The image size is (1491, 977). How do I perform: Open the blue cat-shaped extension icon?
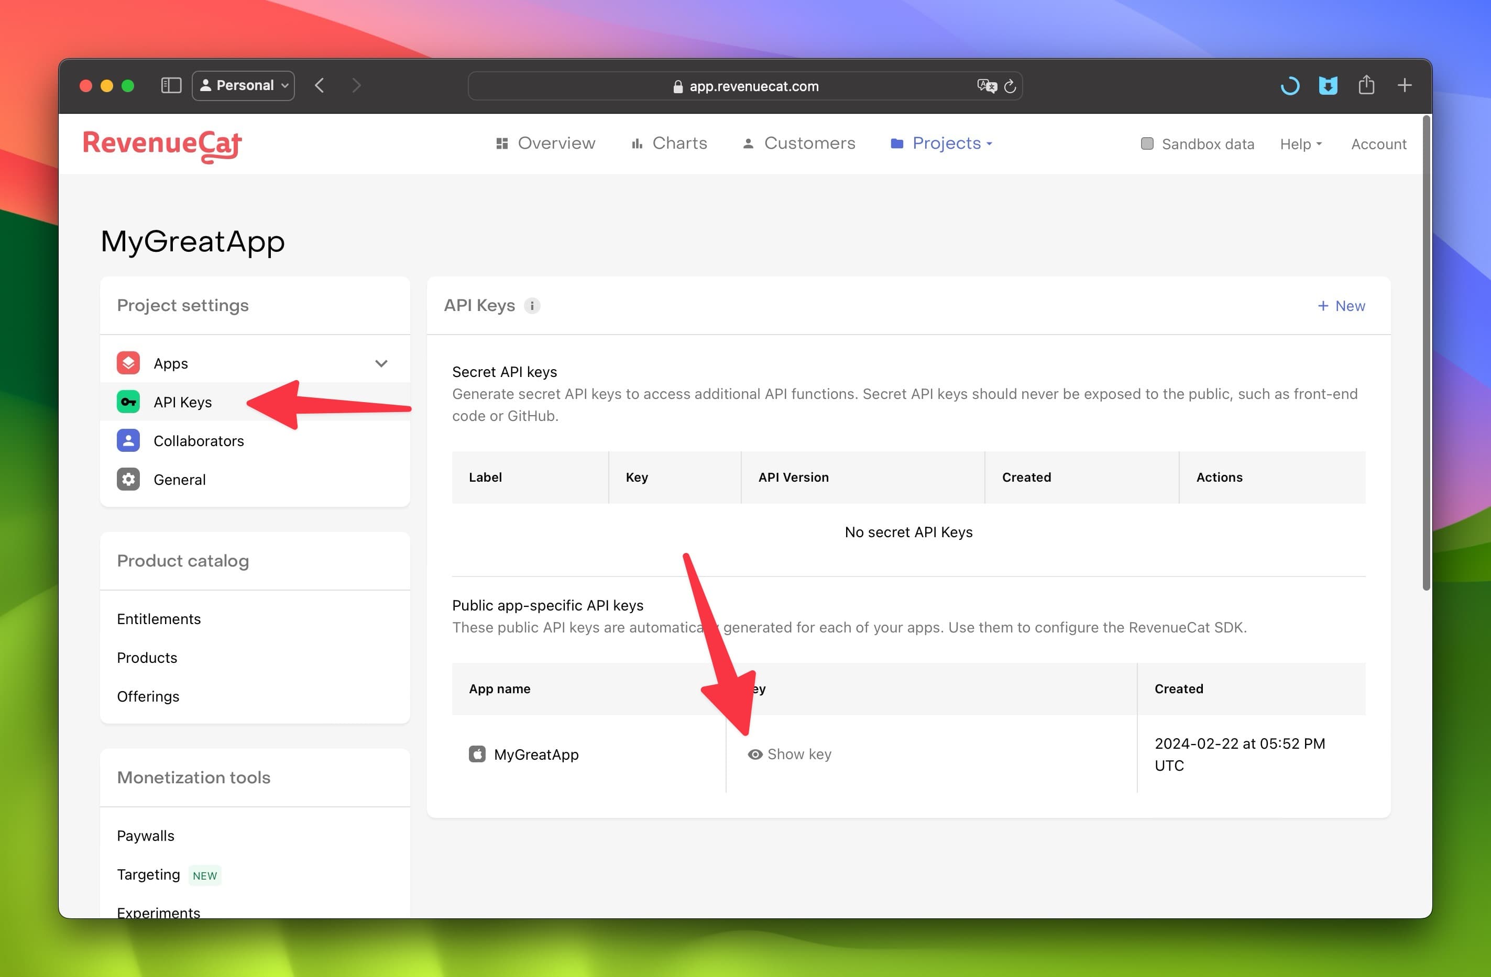pos(1328,85)
